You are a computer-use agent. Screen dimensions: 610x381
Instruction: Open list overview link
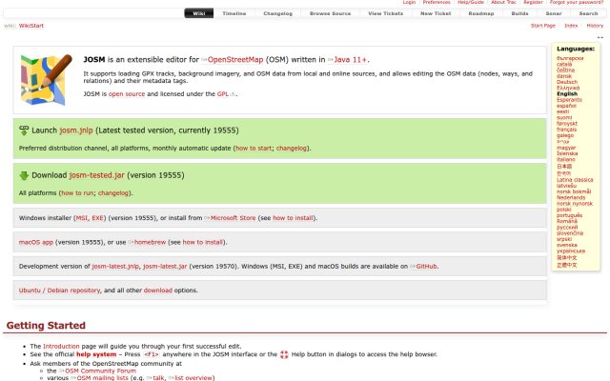point(191,378)
